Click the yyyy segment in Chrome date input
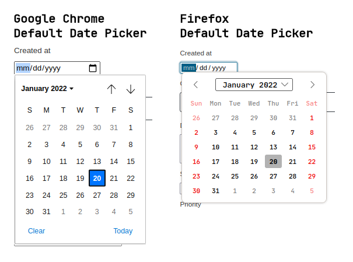 [53, 68]
